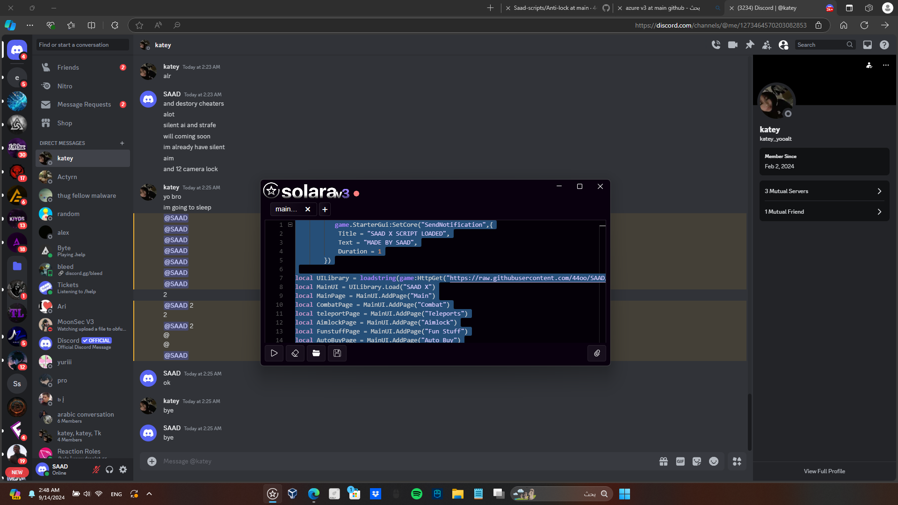
Task: Collapse the code fold at line 1
Action: (x=290, y=225)
